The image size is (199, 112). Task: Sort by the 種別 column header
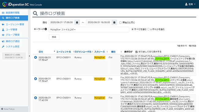[x=113, y=52]
